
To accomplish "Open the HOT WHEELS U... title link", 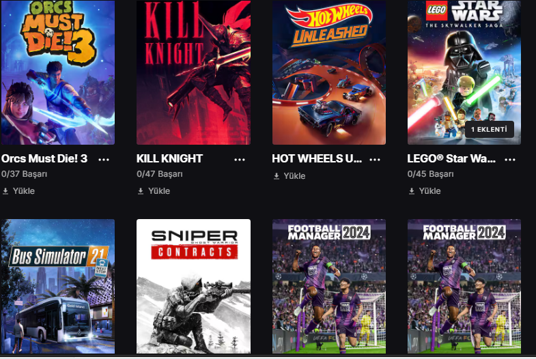I will pos(317,158).
